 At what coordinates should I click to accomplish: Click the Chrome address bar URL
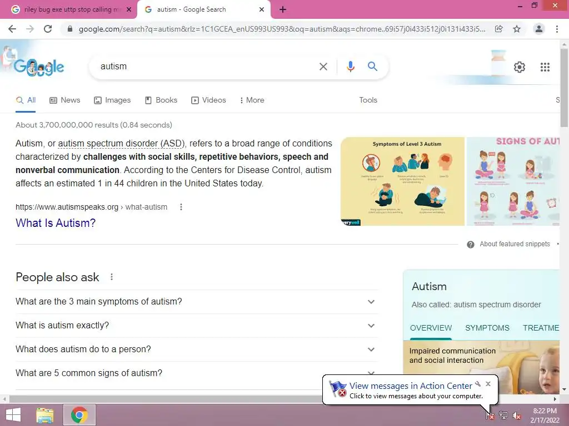point(282,29)
